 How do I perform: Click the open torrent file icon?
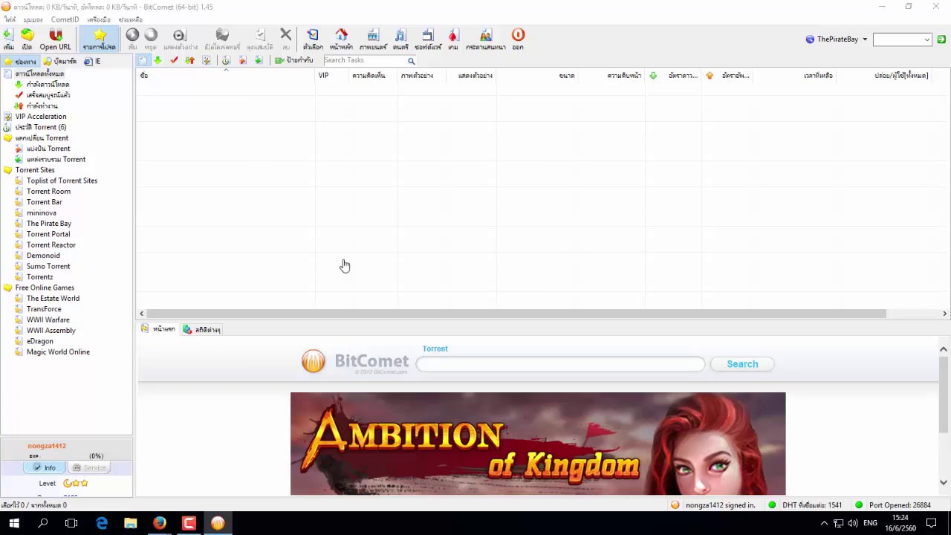click(x=27, y=39)
